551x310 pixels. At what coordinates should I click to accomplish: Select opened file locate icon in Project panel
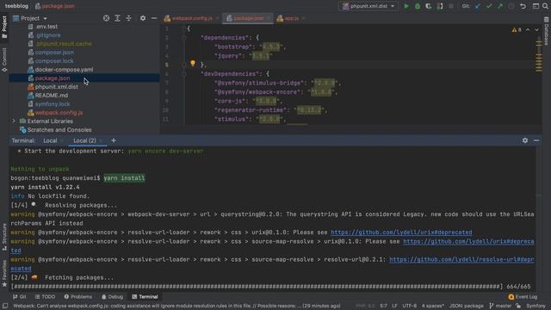click(106, 18)
